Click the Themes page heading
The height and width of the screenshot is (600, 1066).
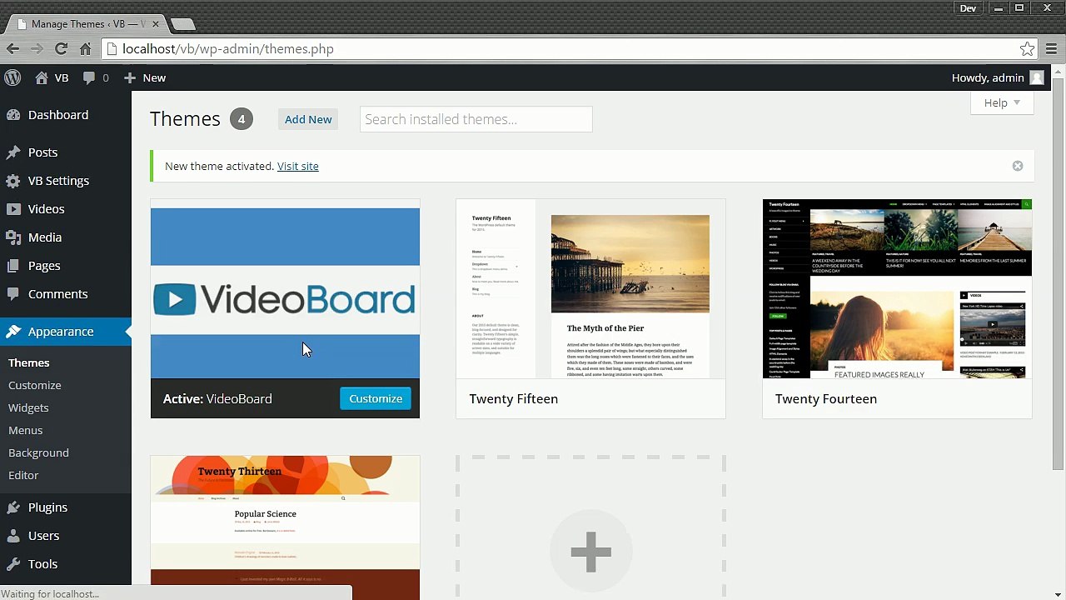[x=185, y=119]
